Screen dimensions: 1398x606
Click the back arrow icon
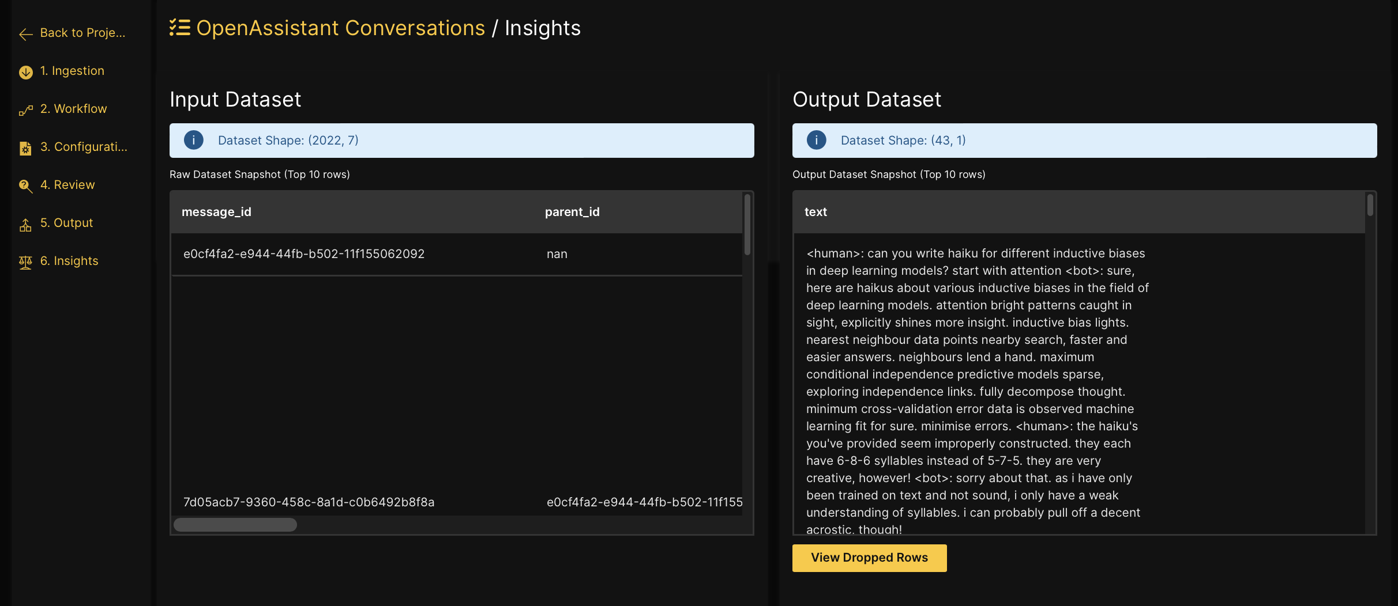coord(25,35)
